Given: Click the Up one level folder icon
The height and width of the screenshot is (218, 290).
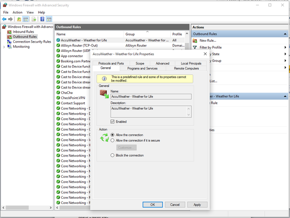Looking at the screenshot, I should tap(19, 19).
